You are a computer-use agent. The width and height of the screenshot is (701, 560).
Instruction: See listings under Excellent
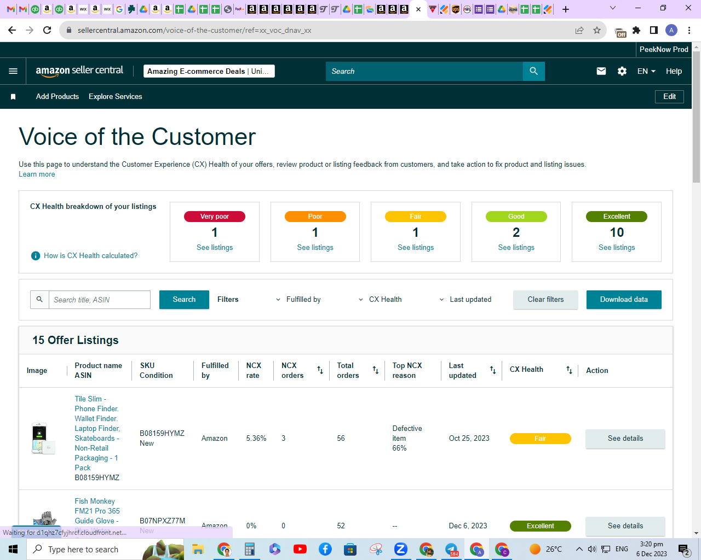[x=617, y=248]
